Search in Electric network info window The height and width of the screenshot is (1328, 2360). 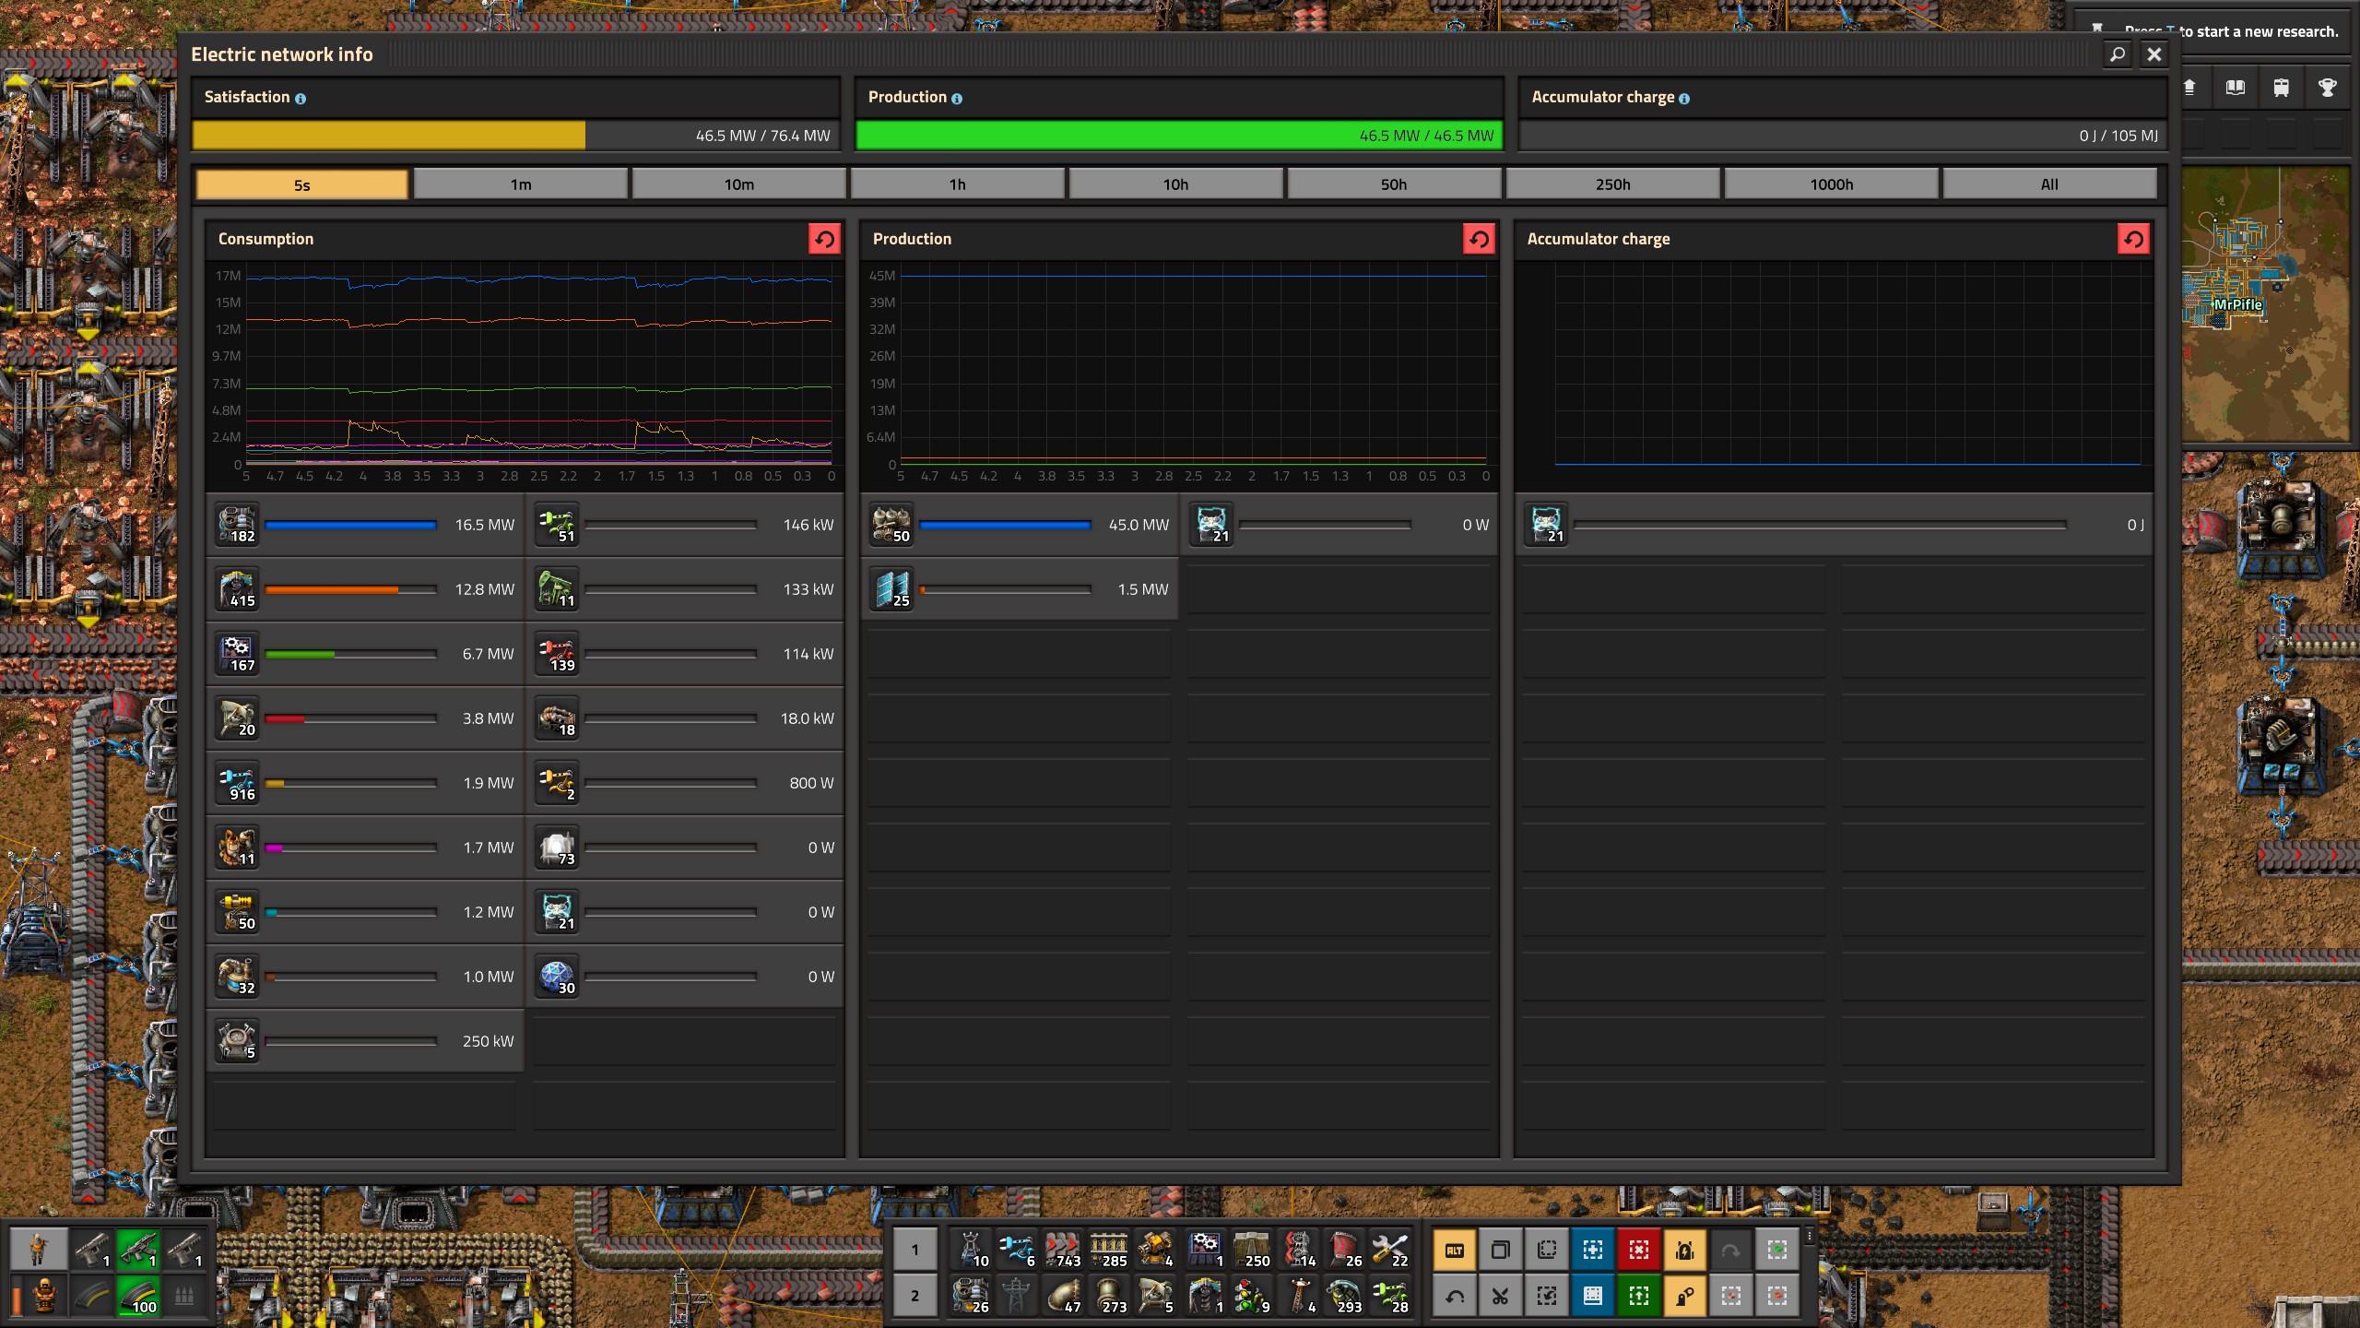pyautogui.click(x=2118, y=54)
